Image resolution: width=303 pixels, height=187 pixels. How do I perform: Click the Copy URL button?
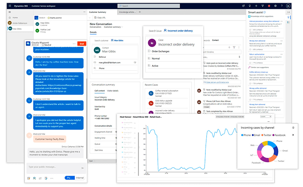100,18
